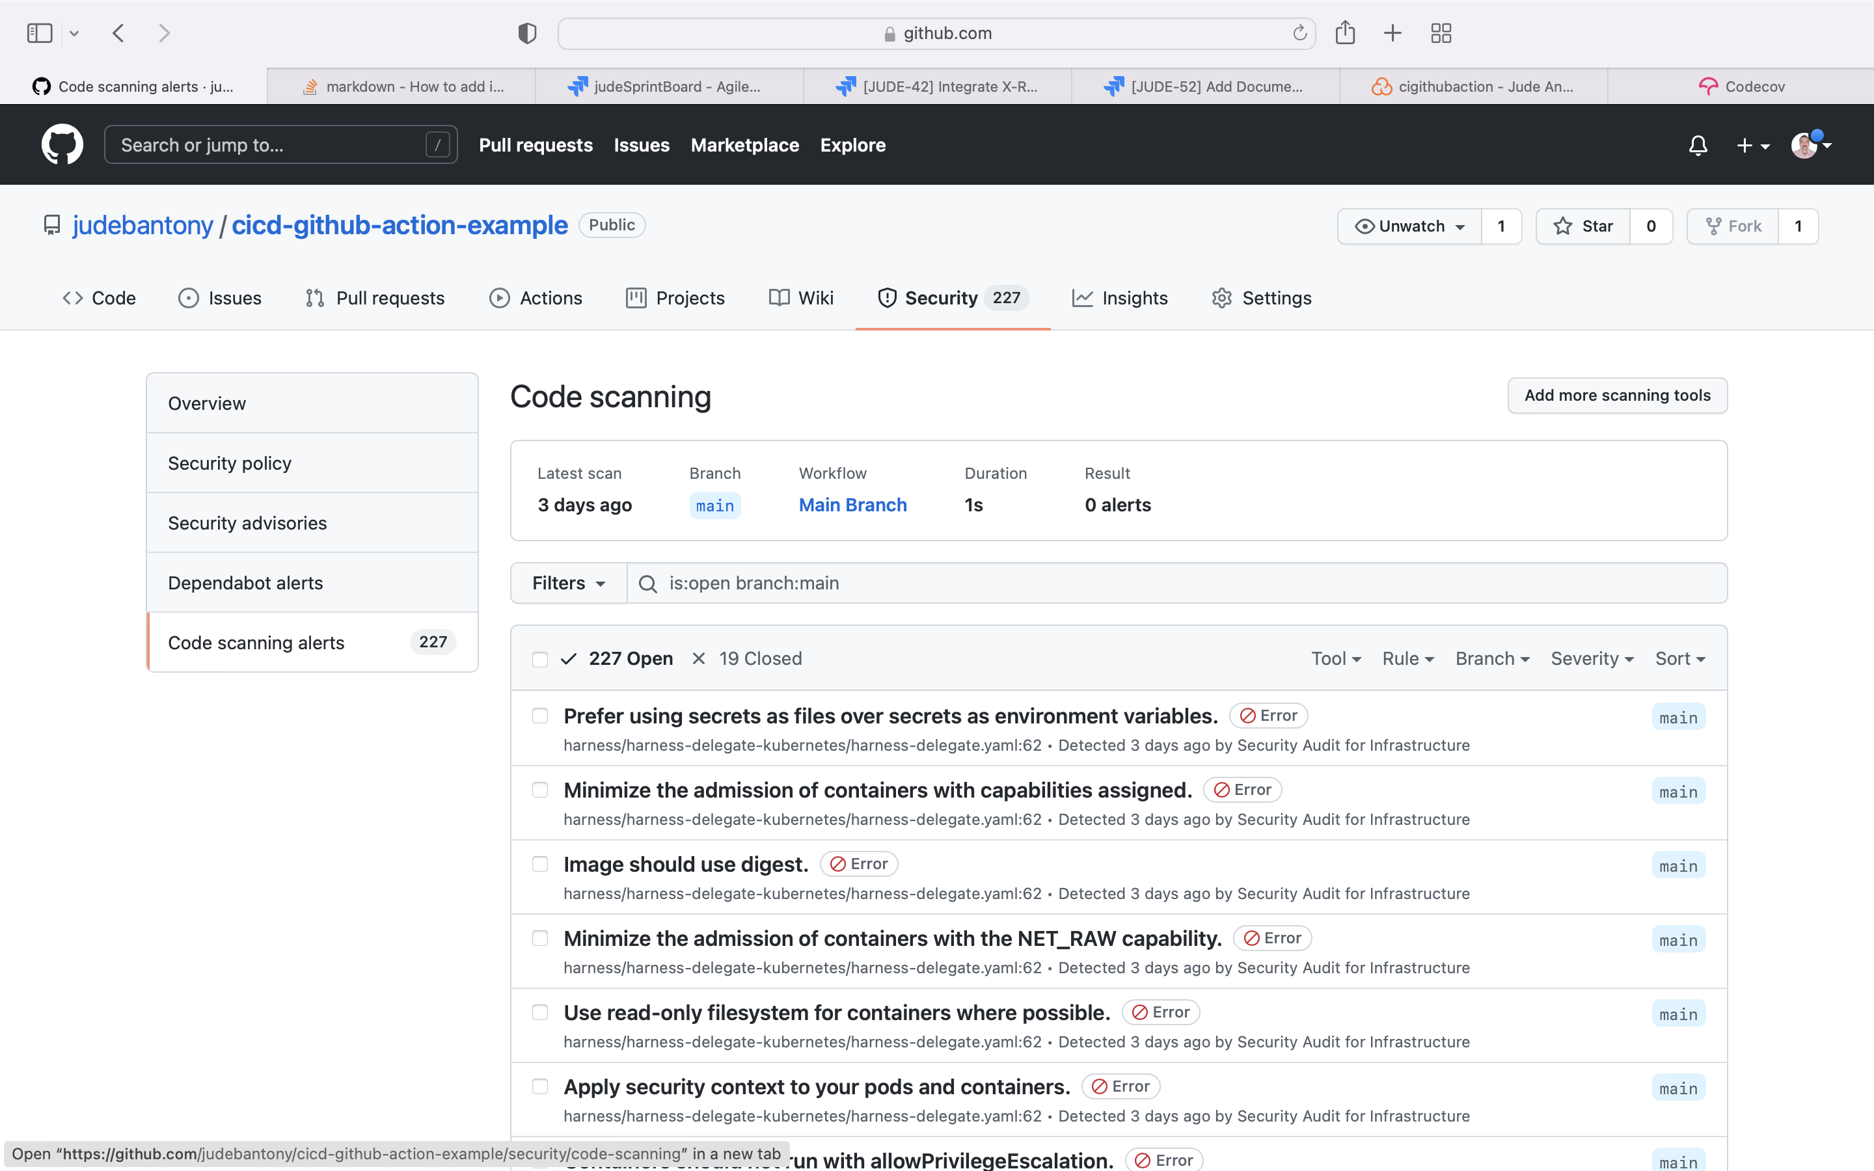The width and height of the screenshot is (1874, 1171).
Task: Expand the Unwatch dropdown
Action: click(1409, 226)
